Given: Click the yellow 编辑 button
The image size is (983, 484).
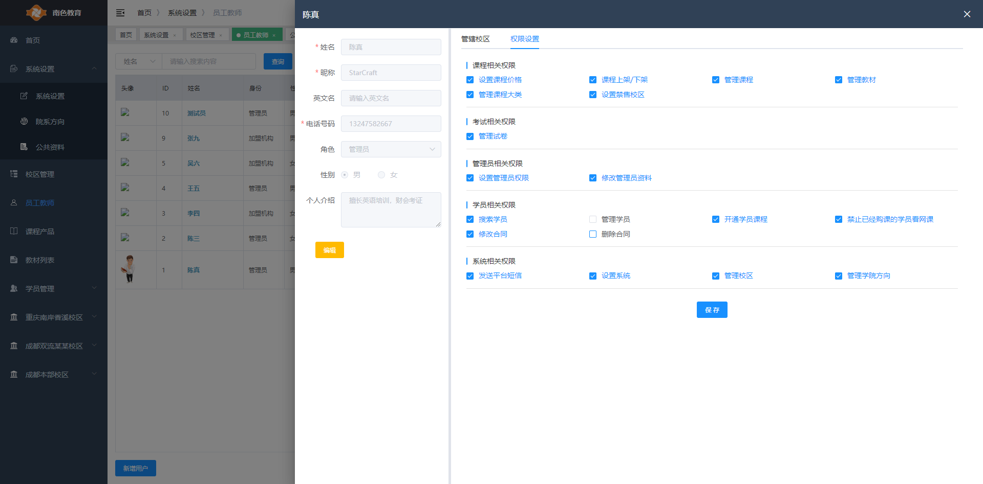Looking at the screenshot, I should tap(329, 250).
